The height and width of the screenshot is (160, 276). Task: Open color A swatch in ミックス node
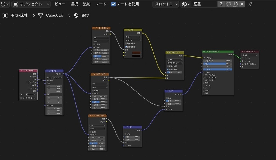pyautogui.click(x=136, y=52)
